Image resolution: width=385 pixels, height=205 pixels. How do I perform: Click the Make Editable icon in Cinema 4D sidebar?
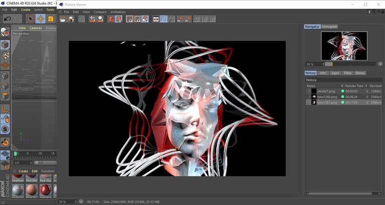(x=5, y=32)
